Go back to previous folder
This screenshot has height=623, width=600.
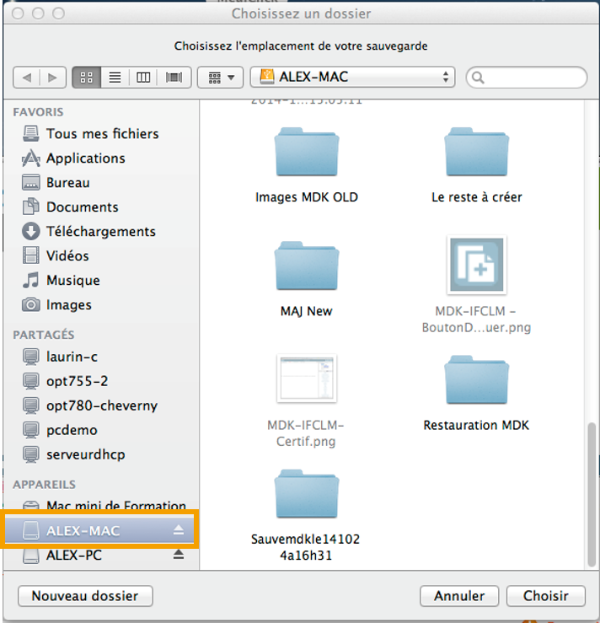(x=27, y=78)
